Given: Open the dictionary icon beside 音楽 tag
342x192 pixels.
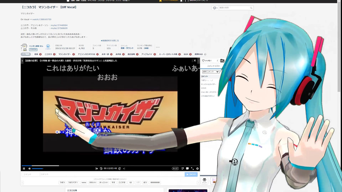Looking at the screenshot, I should (40, 54).
